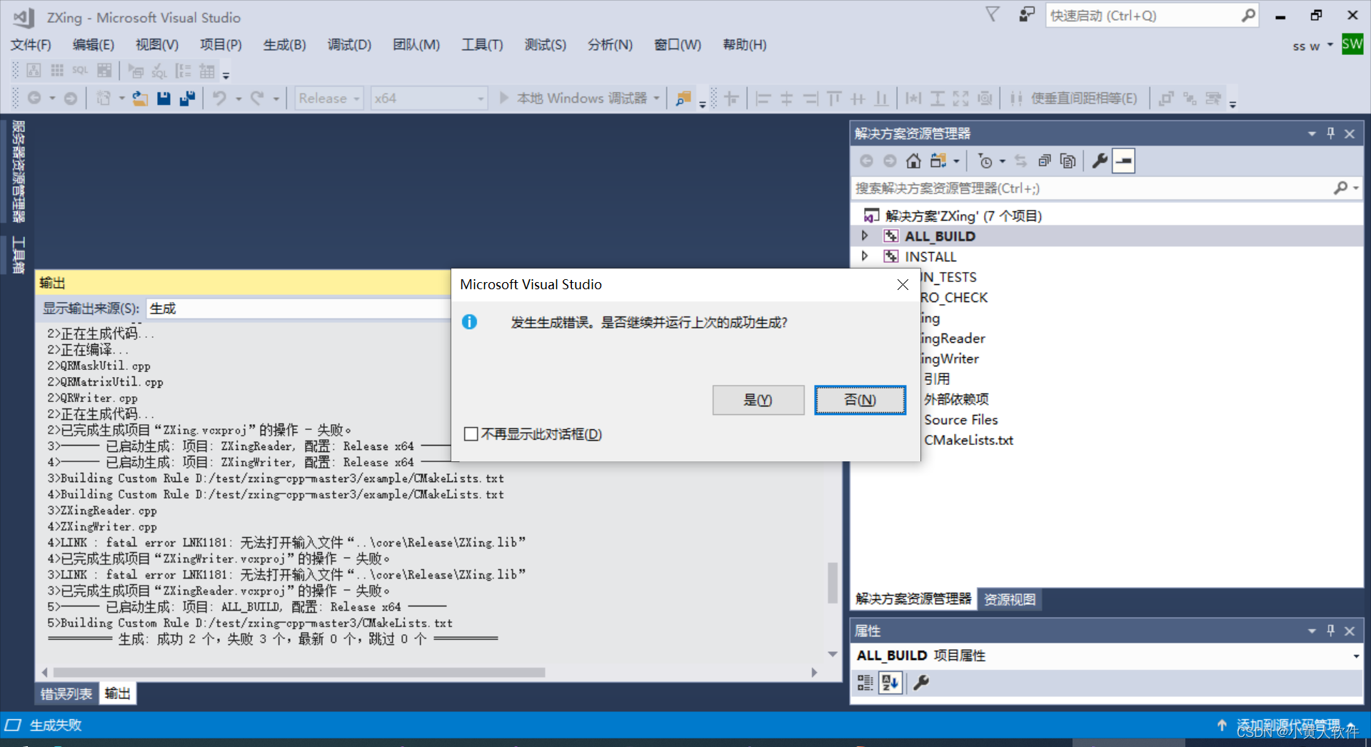Open the ALL_BUILD properties object dropdown
The height and width of the screenshot is (747, 1371).
point(1355,656)
